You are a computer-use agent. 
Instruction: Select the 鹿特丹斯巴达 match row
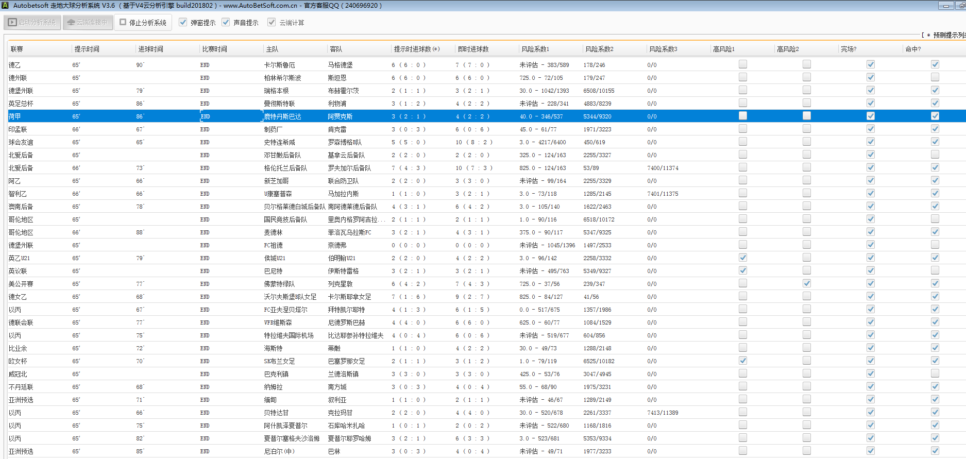(282, 116)
